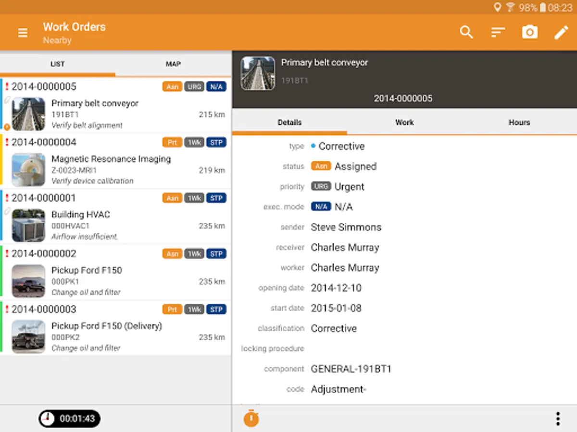Tap the conveyor image in detail header

pyautogui.click(x=258, y=73)
